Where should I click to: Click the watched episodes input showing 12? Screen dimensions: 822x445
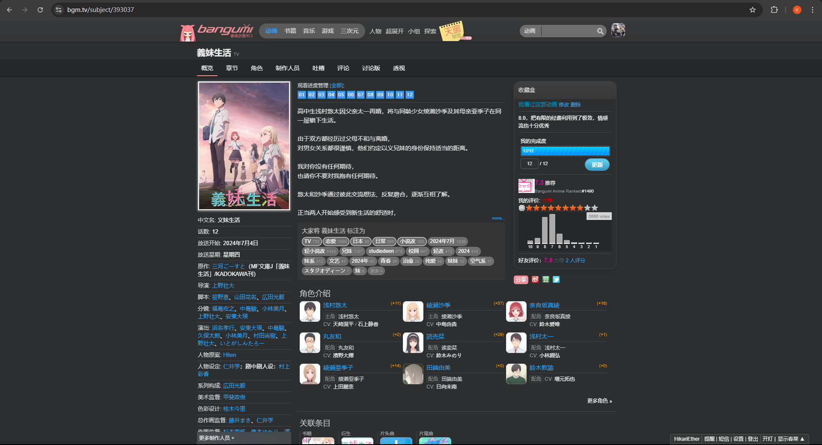(529, 163)
